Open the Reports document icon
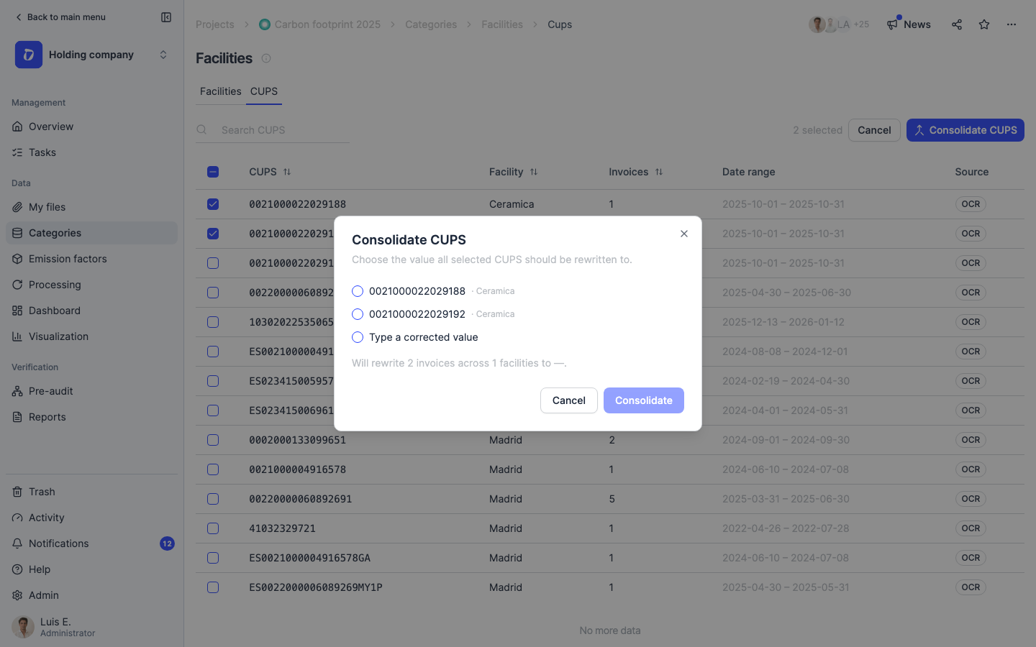The width and height of the screenshot is (1036, 647). [x=17, y=417]
